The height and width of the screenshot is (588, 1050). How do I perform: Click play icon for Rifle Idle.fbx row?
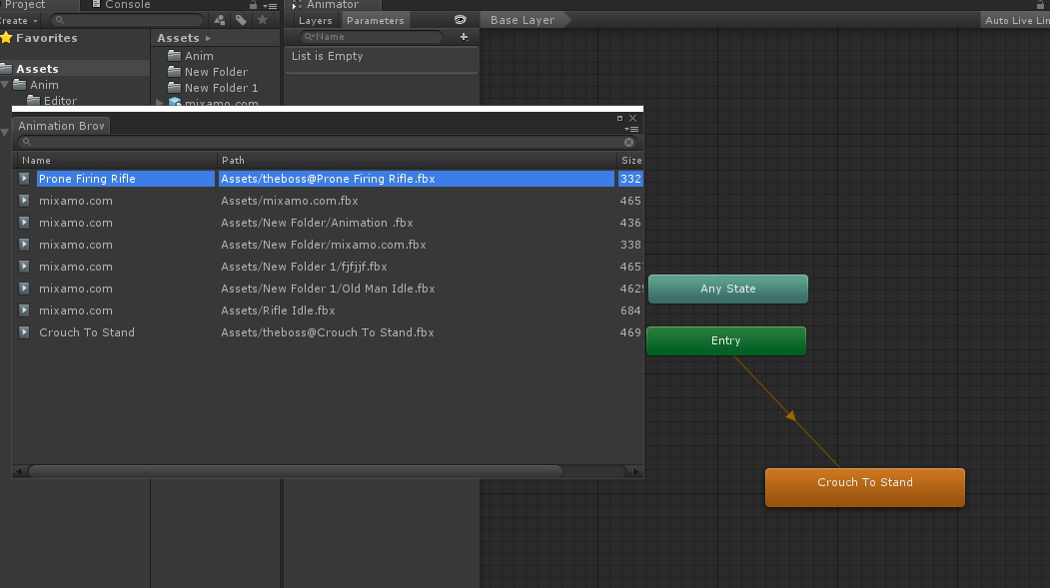[24, 310]
